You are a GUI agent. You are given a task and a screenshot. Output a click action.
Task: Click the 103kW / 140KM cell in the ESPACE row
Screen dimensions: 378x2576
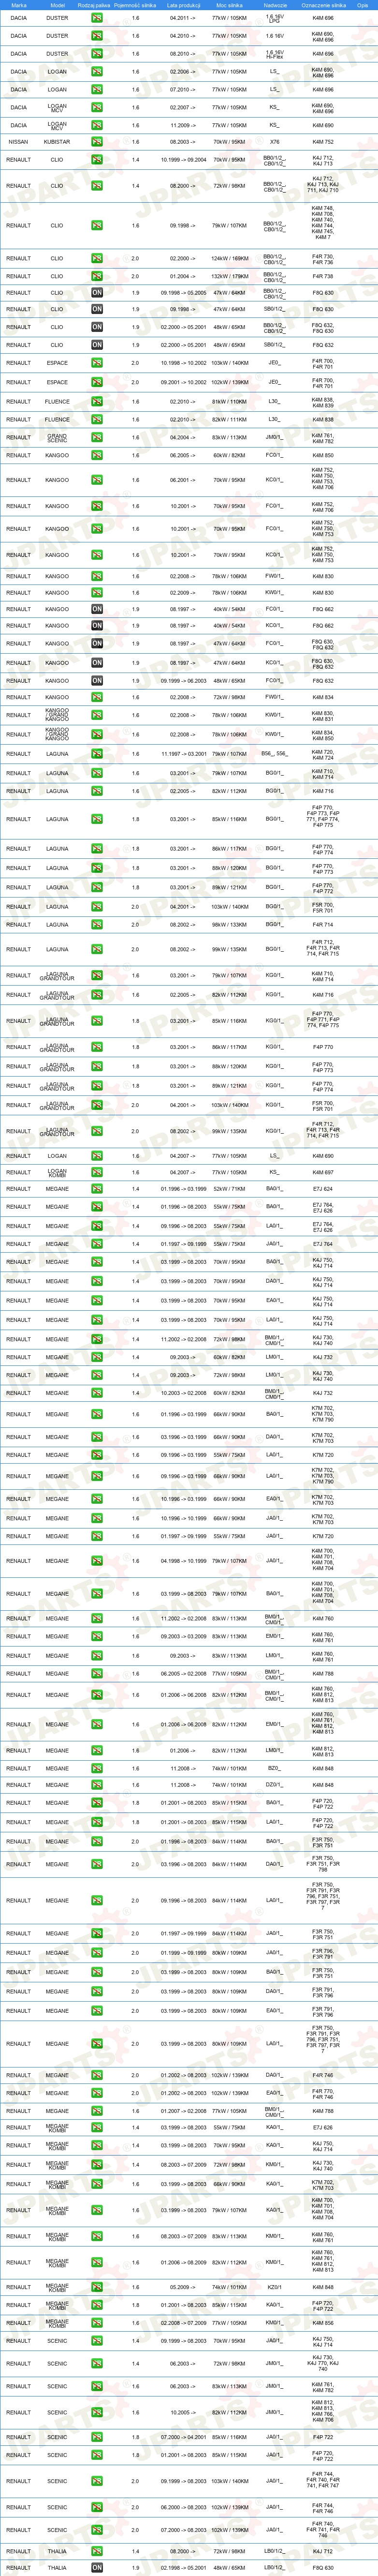tap(229, 363)
